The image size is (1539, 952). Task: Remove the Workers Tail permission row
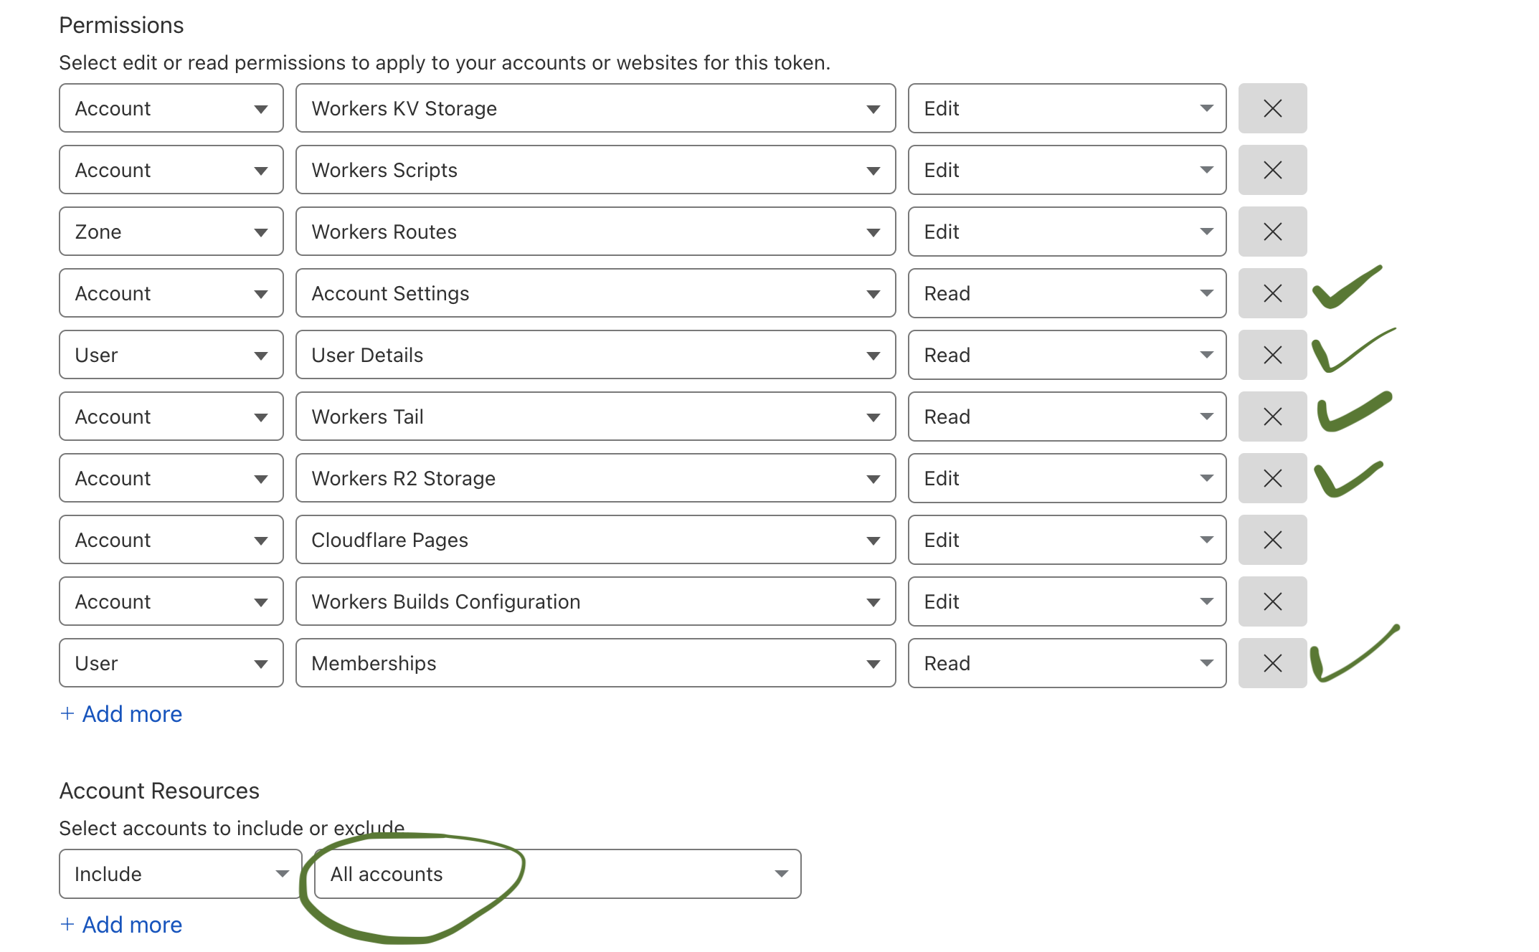(1272, 416)
